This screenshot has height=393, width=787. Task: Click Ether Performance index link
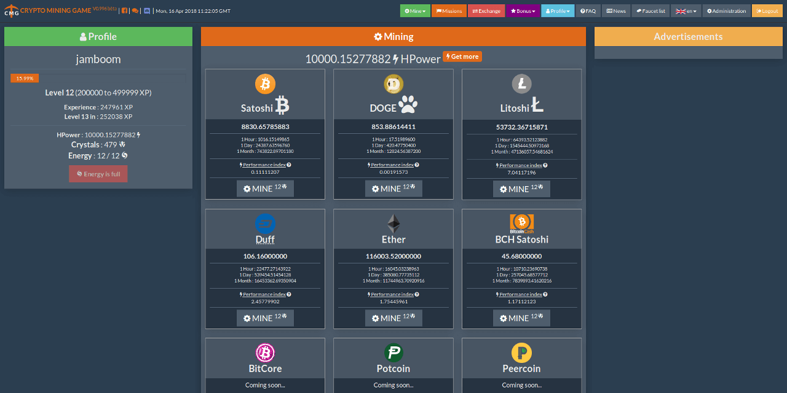pos(391,294)
